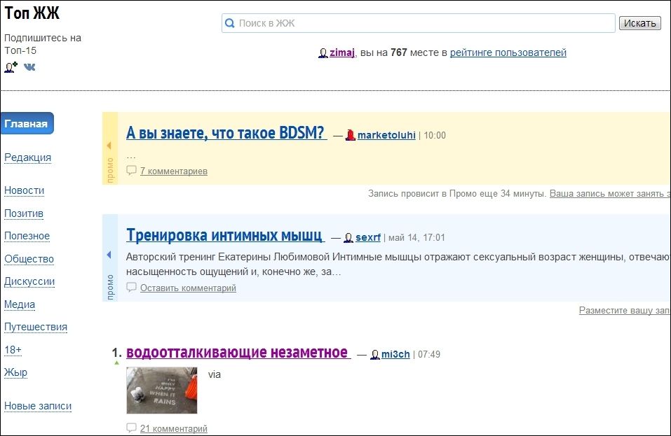Open the Новые записи link
This screenshot has width=671, height=436.
[x=38, y=406]
